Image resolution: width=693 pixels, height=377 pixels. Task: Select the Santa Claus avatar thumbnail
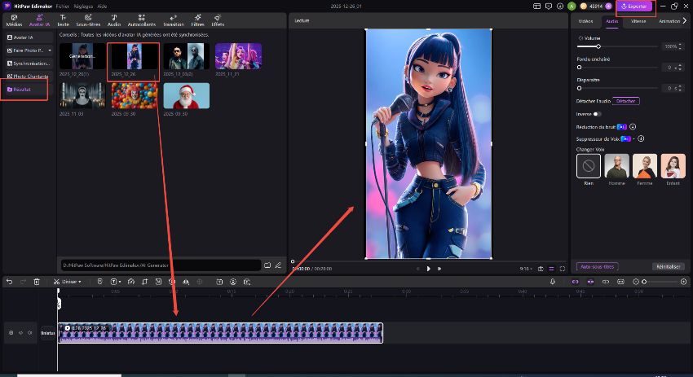pyautogui.click(x=186, y=96)
